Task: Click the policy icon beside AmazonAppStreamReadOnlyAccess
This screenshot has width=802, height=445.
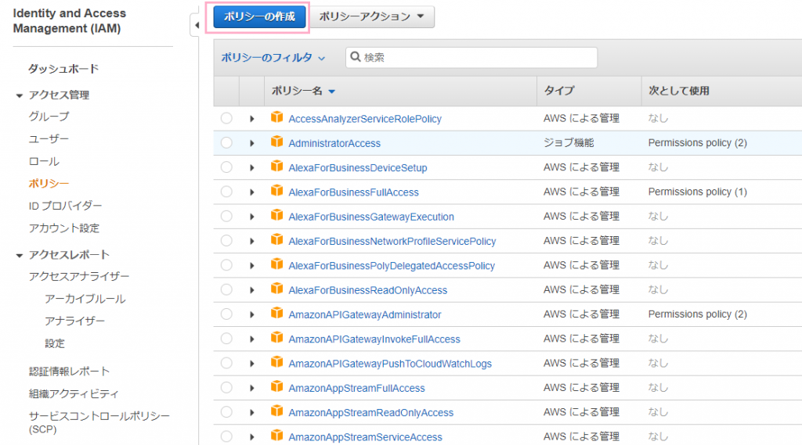Action: [x=276, y=412]
